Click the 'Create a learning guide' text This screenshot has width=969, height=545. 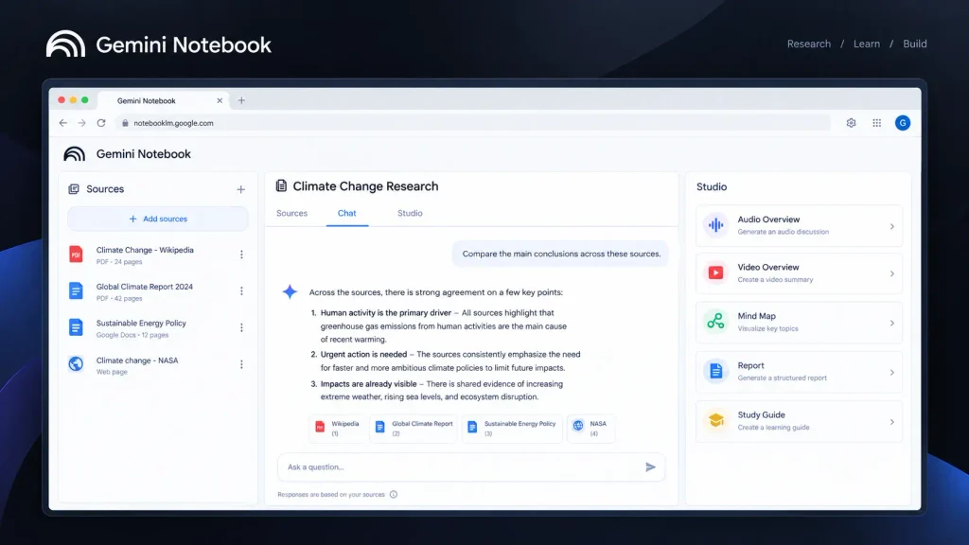tap(773, 427)
